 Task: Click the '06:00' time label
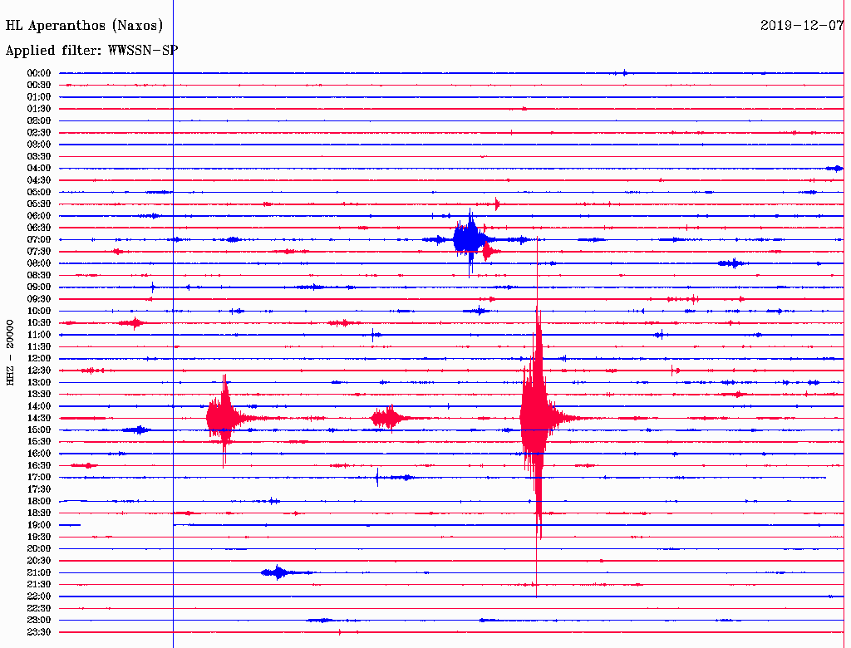(x=39, y=216)
